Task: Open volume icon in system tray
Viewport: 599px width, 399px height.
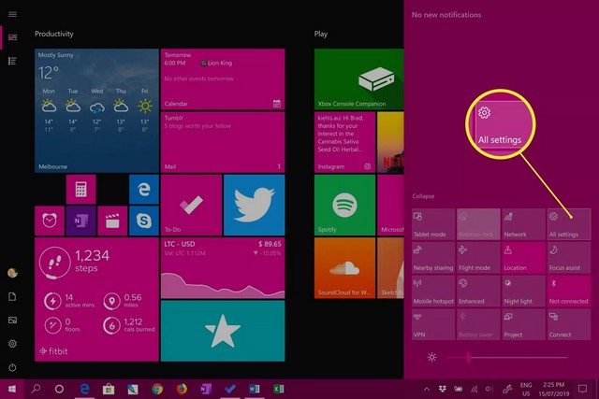Action: 489,389
